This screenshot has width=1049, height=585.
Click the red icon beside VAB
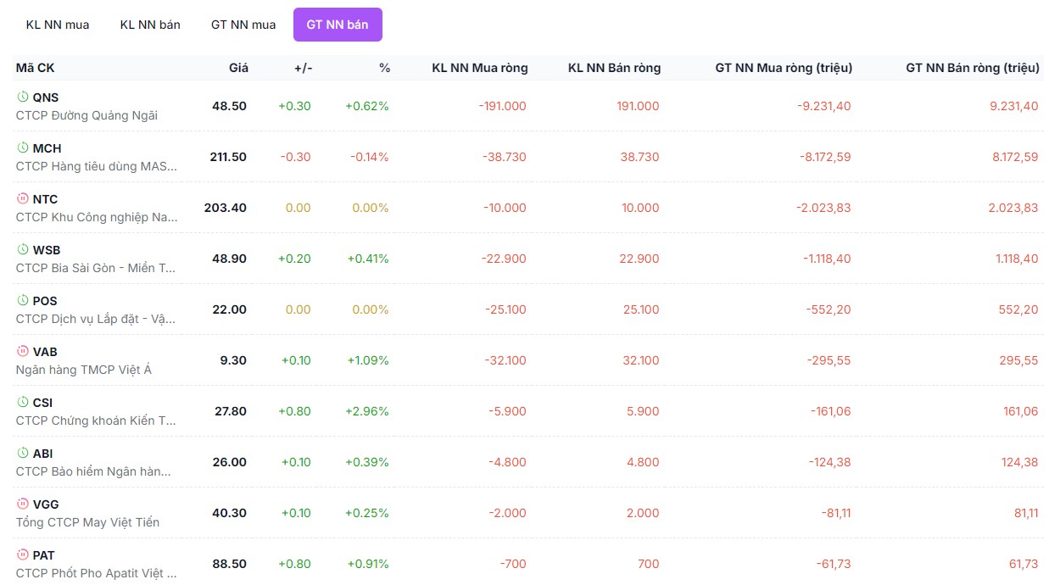pyautogui.click(x=23, y=351)
